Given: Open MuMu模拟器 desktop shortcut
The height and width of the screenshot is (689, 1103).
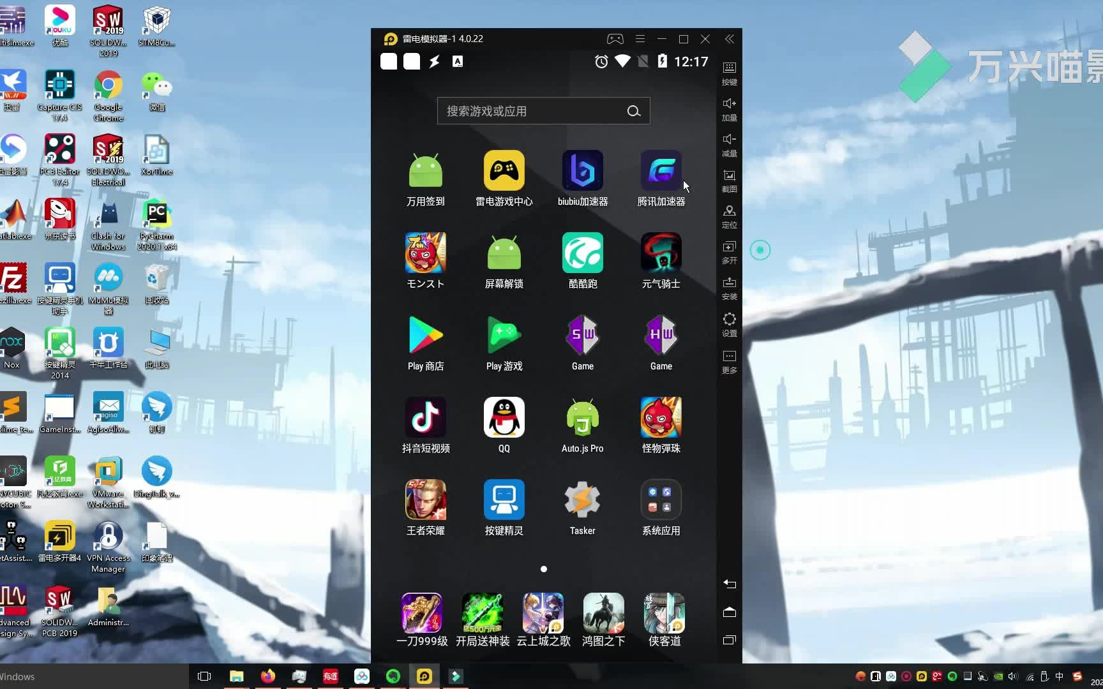Looking at the screenshot, I should pos(108,289).
